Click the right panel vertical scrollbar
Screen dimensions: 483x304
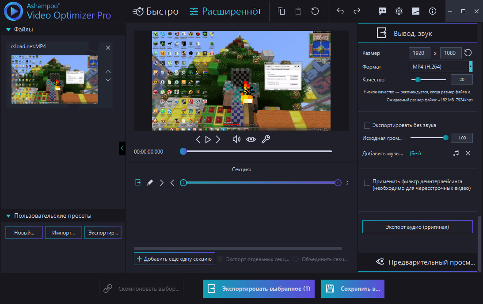[x=479, y=243]
